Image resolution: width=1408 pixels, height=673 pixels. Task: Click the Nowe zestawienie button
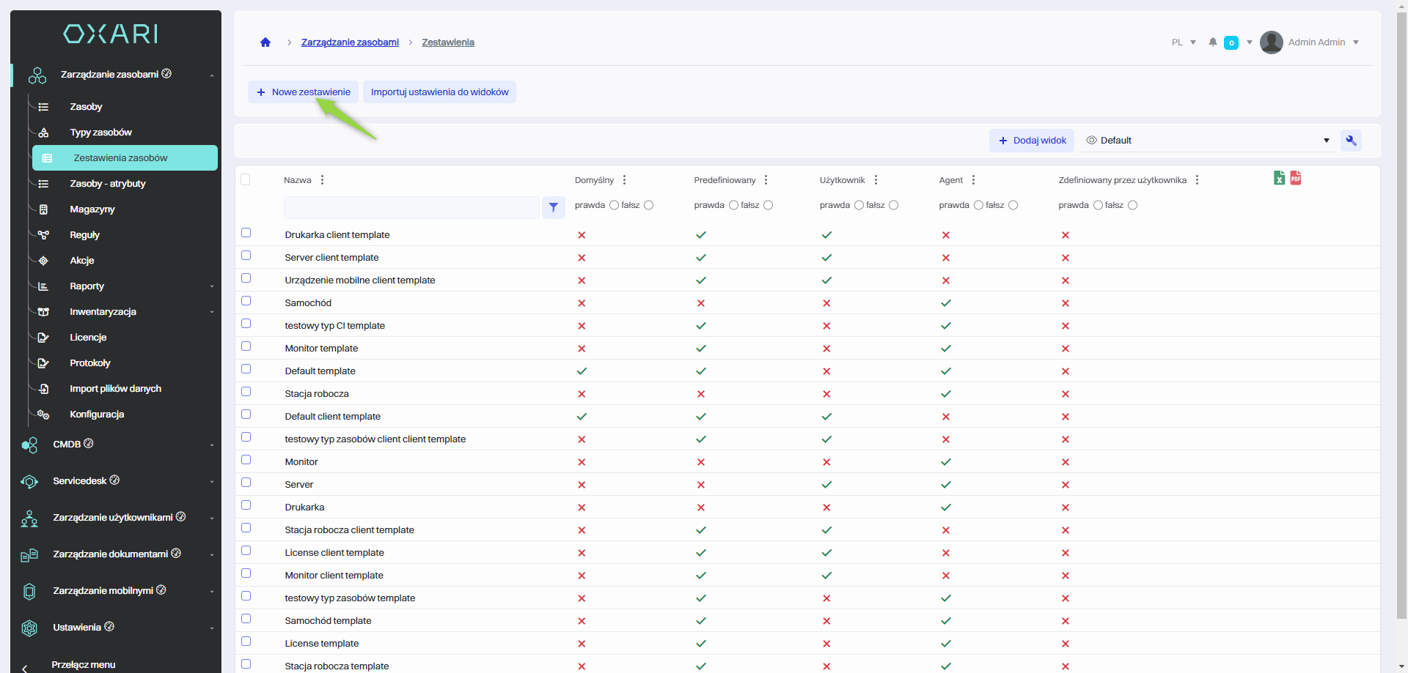303,92
